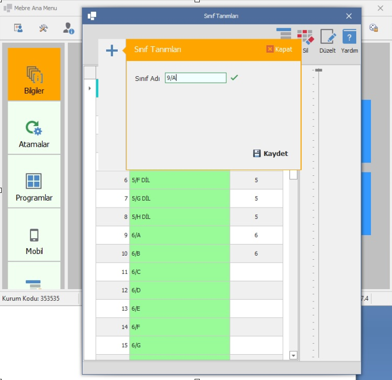This screenshot has width=392, height=380.
Task: Close the panel with Kapat
Action: click(279, 49)
